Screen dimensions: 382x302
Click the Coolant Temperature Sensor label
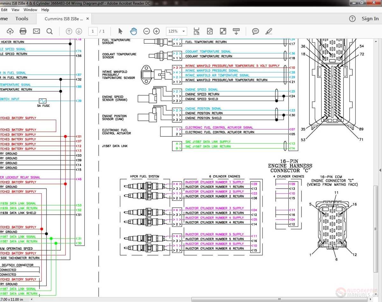pyautogui.click(x=119, y=56)
